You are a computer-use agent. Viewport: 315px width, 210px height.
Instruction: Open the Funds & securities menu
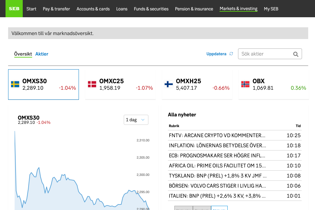151,9
